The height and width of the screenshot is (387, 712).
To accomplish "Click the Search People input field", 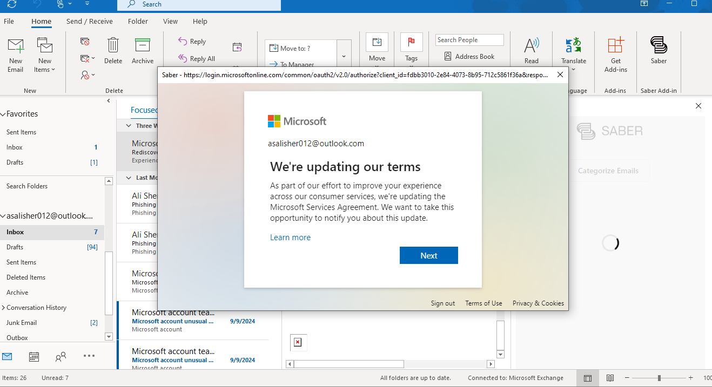I will pyautogui.click(x=469, y=40).
